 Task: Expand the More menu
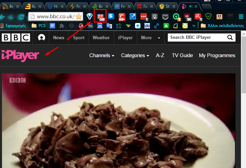point(151,38)
